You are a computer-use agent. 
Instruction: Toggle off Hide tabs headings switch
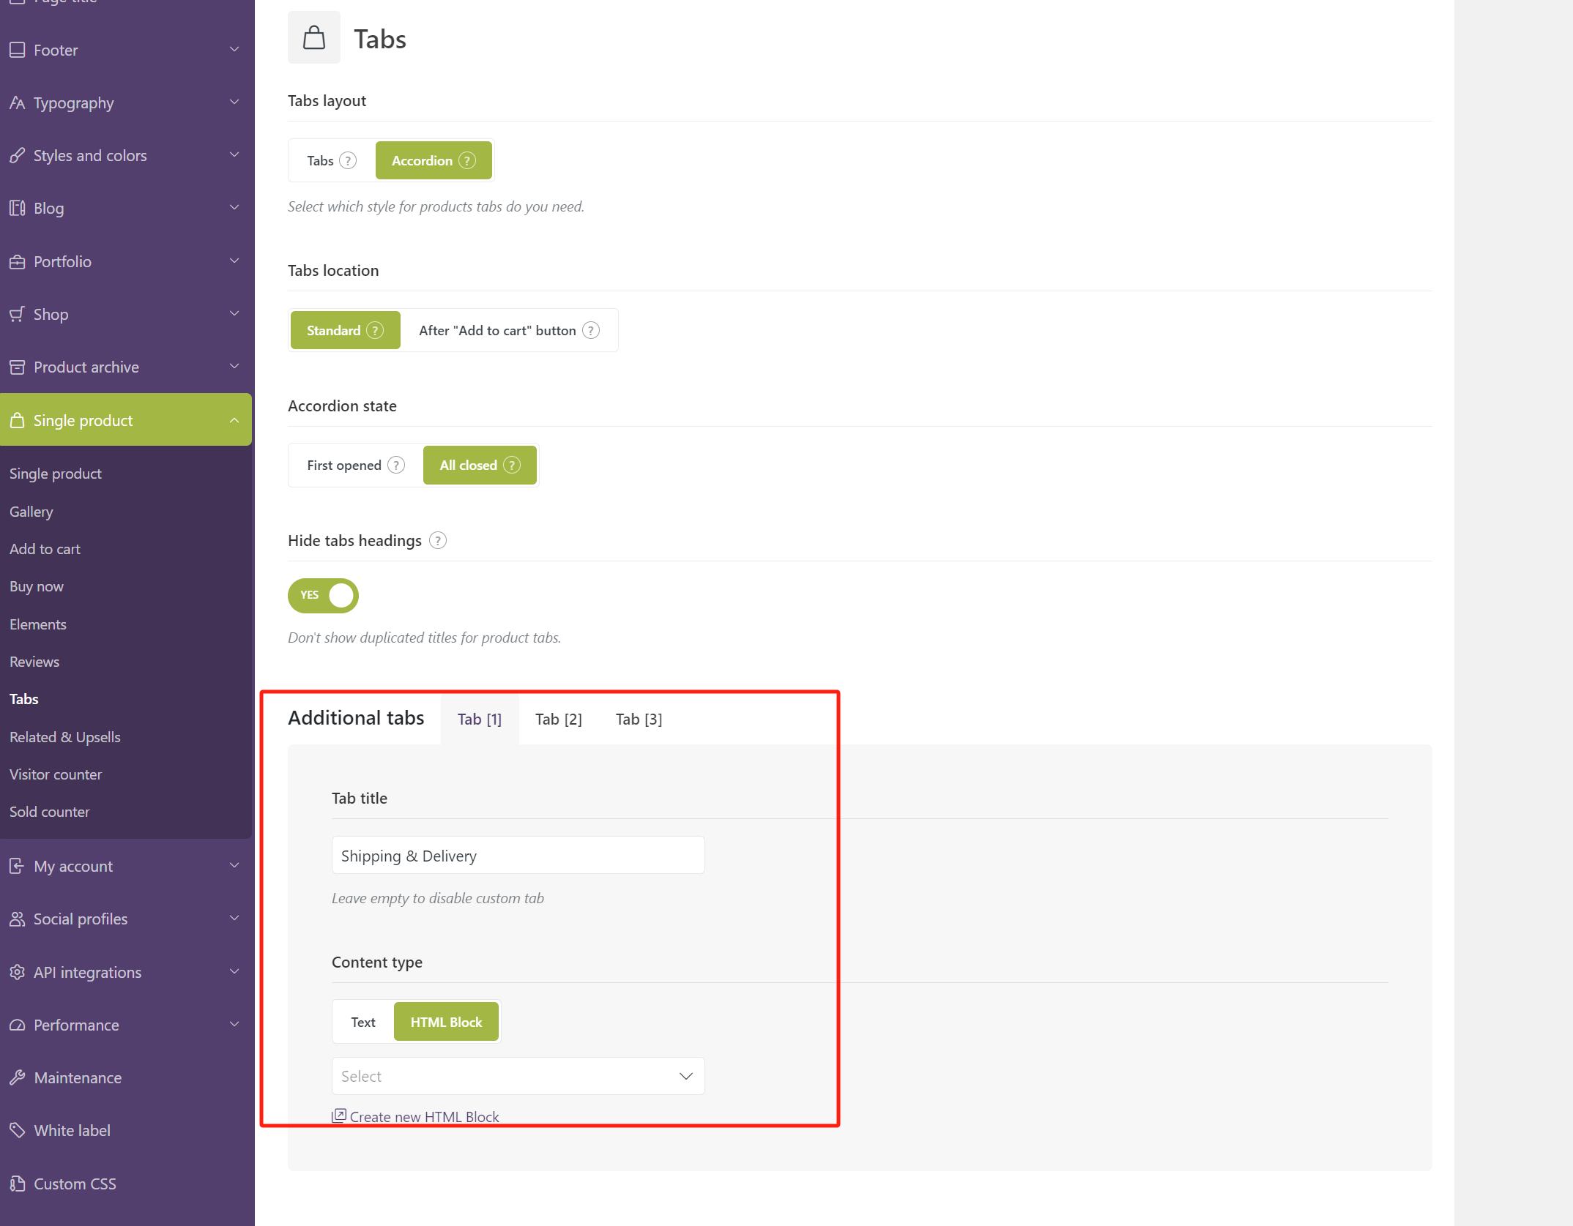point(323,596)
